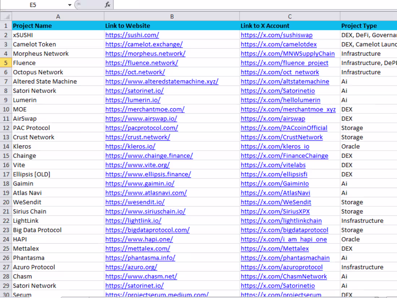
Task: Open the https://x.com/oct_network link
Action: click(280, 72)
